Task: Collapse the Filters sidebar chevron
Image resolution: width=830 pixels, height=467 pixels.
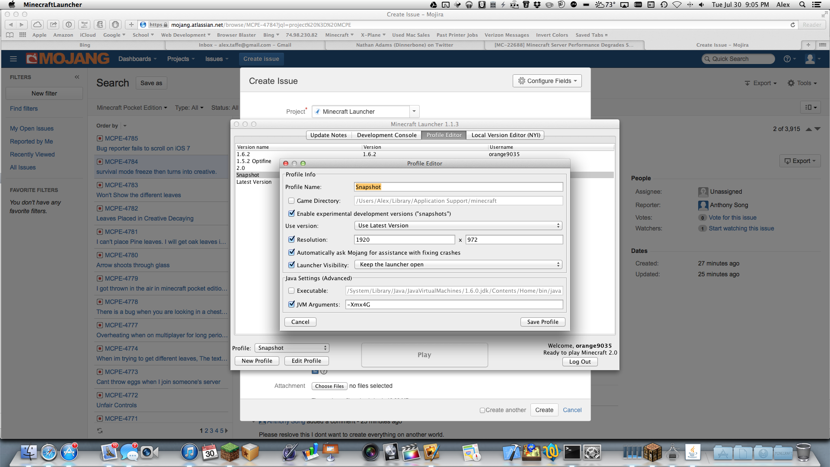Action: (77, 77)
